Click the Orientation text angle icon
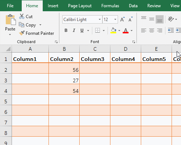Screen dimensions: 181x145 (x=171, y=19)
